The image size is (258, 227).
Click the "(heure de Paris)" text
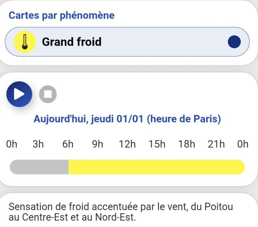[x=184, y=118]
